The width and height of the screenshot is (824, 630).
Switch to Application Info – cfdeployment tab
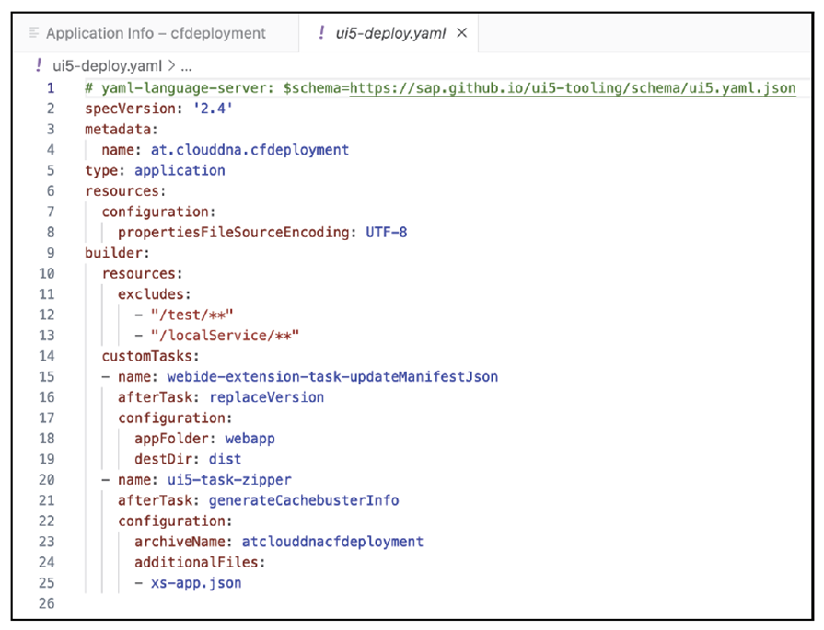(156, 33)
